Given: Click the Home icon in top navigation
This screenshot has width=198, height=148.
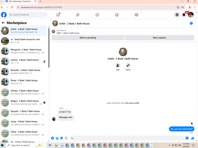Looking at the screenshot, I should (x=58, y=15).
